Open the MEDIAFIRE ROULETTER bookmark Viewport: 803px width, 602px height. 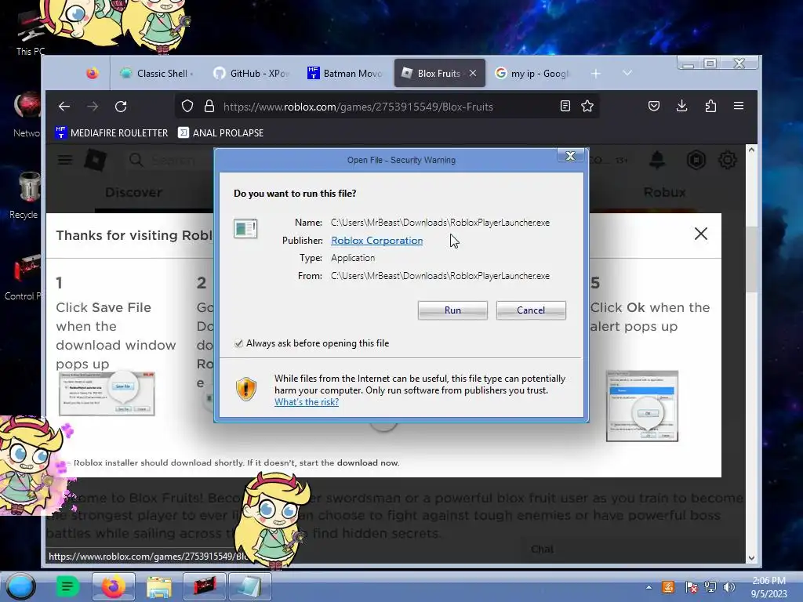tap(111, 133)
